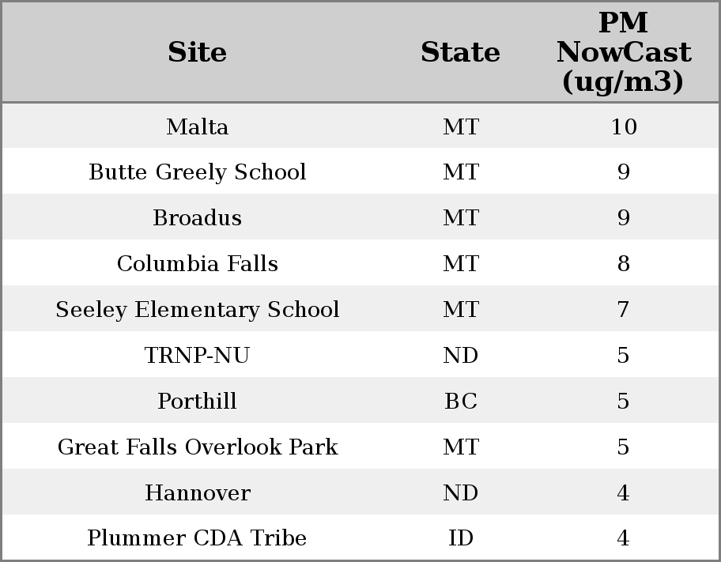Click the State column header
Viewport: 721px width, 562px height.
(460, 53)
